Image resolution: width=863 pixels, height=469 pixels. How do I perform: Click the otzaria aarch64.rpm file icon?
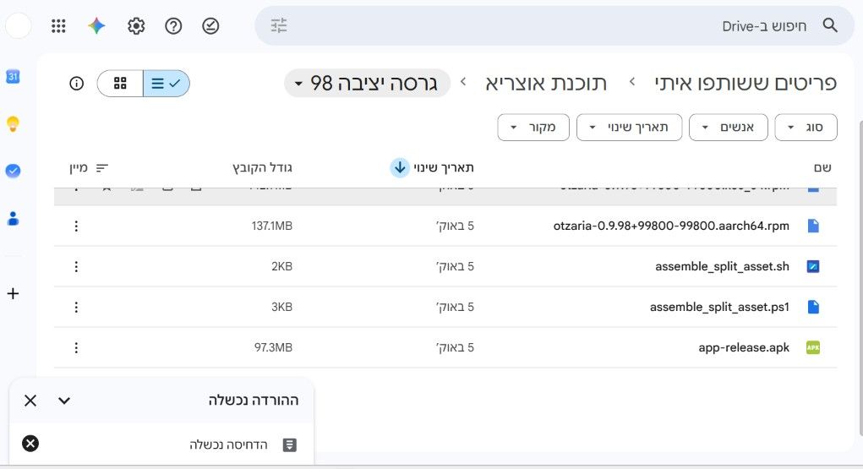click(813, 226)
